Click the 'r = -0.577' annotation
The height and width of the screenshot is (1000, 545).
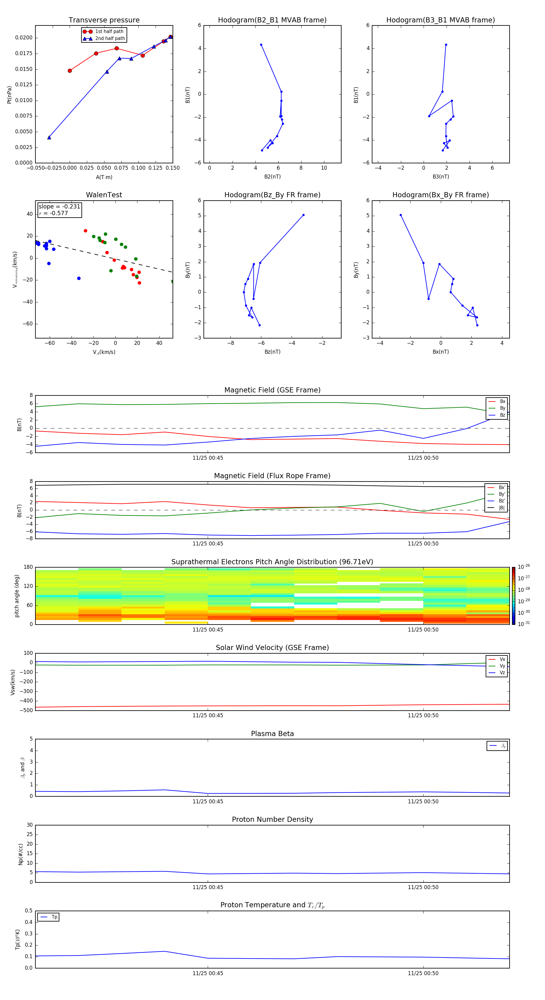(54, 213)
